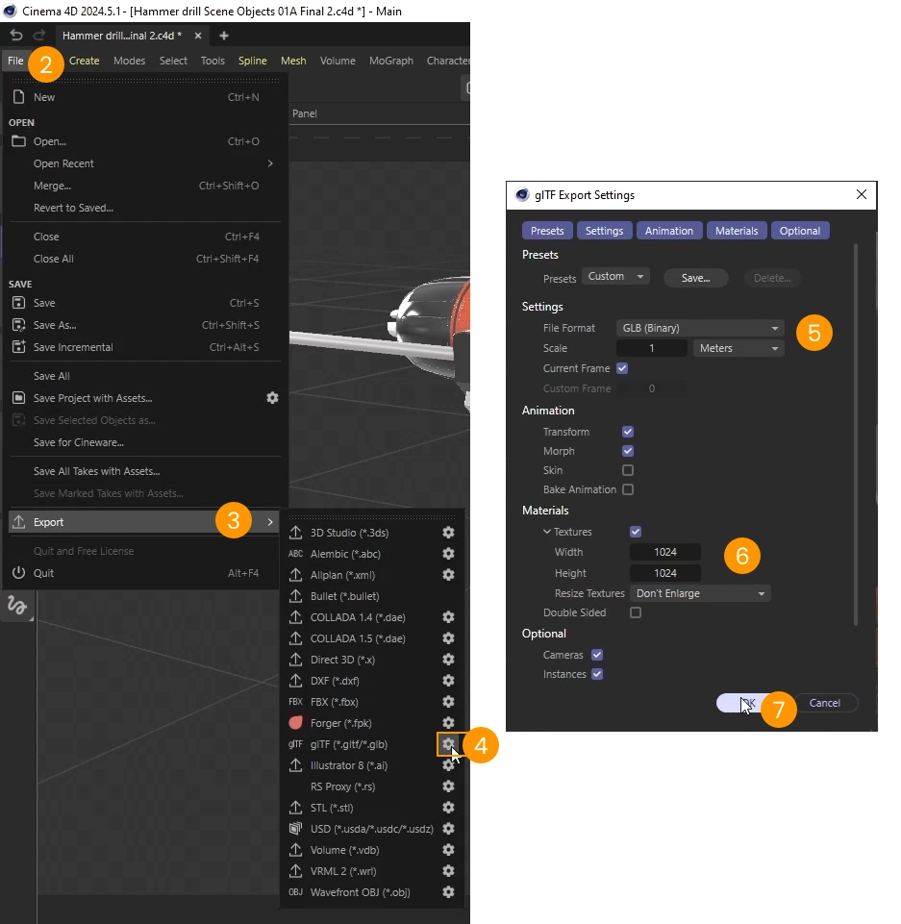Switch to the Animation tab in export settings
This screenshot has width=901, height=924.
pos(668,230)
